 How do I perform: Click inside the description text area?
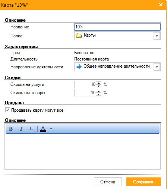[82, 151]
